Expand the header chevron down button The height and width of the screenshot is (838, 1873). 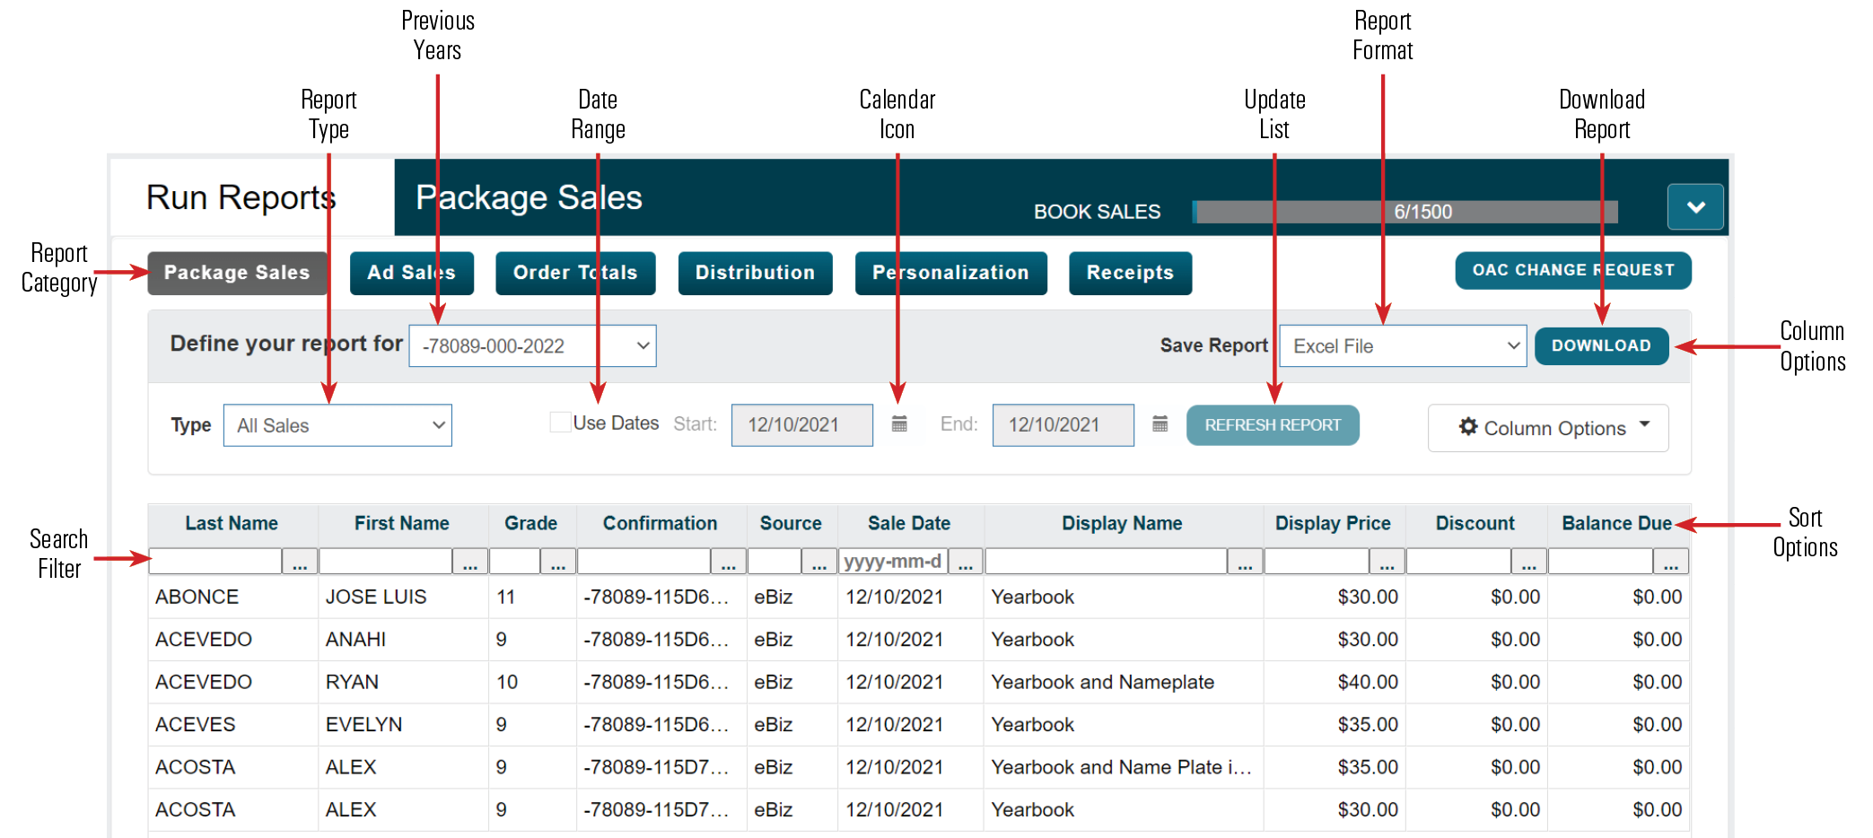1695,207
